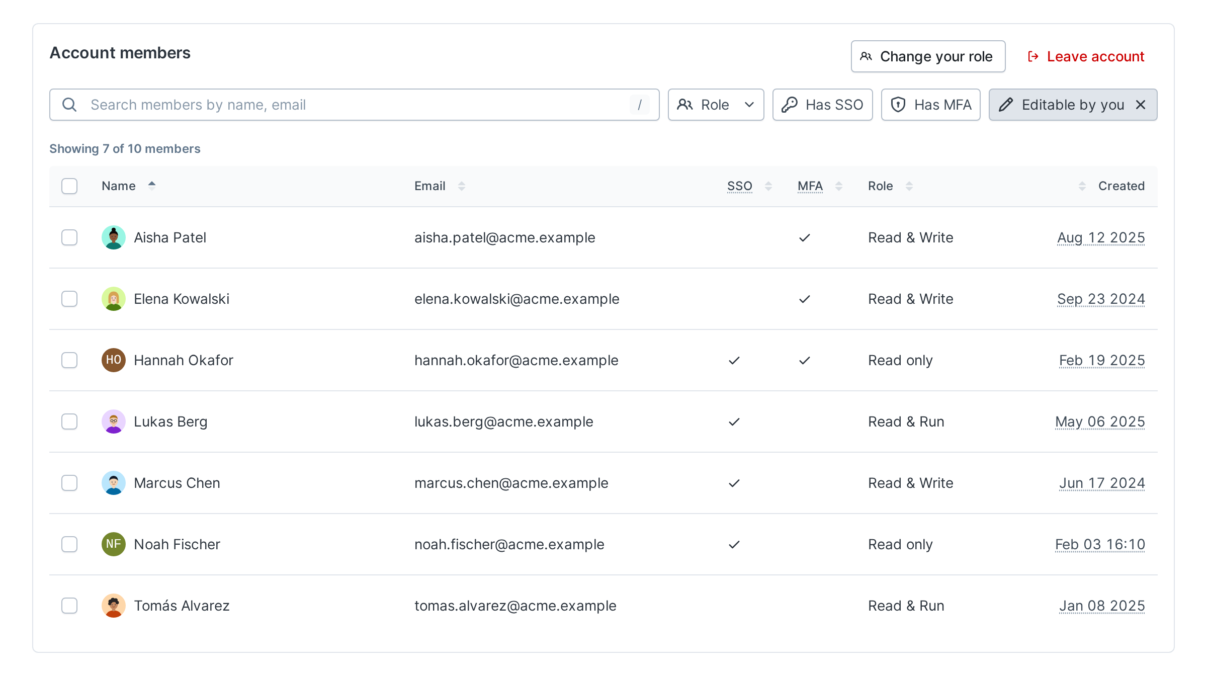Viewport: 1207px width, 676px height.
Task: Click the sort arrows next to Email
Action: click(x=462, y=186)
